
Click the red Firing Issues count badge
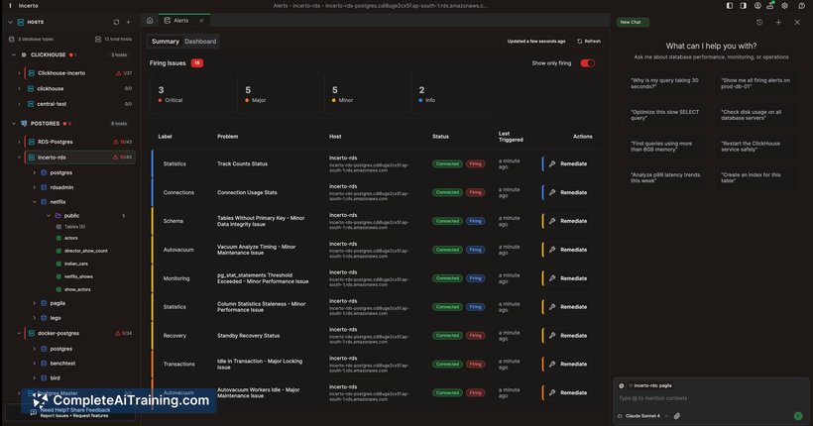tap(196, 63)
